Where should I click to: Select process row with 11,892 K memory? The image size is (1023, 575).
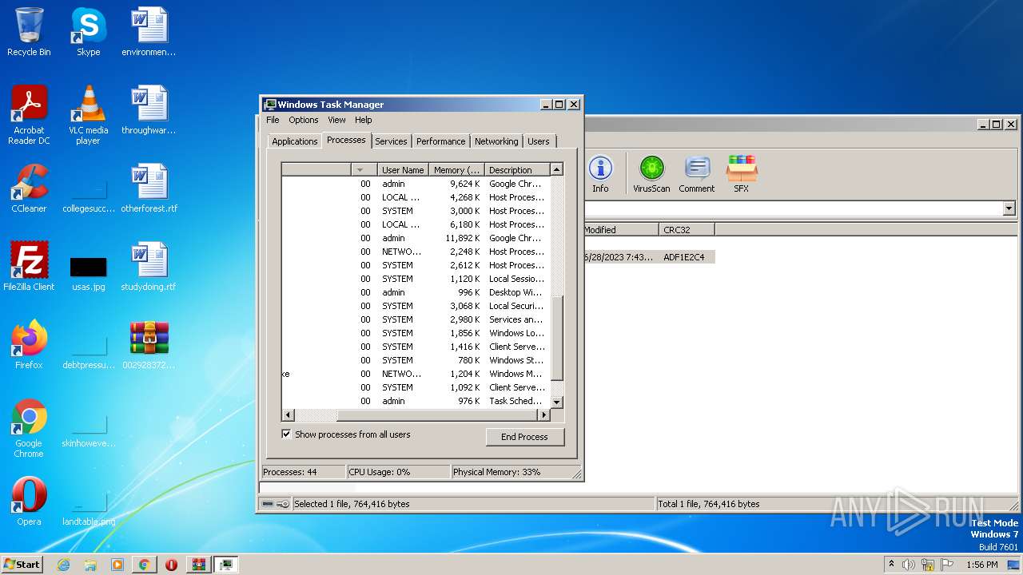pyautogui.click(x=416, y=238)
